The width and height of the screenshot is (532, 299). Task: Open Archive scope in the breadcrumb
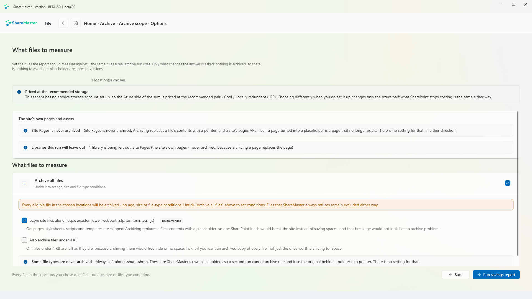click(133, 23)
